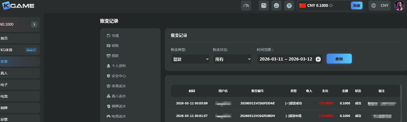Open the globe language icon
The width and height of the screenshot is (407, 122).
pyautogui.click(x=374, y=6)
